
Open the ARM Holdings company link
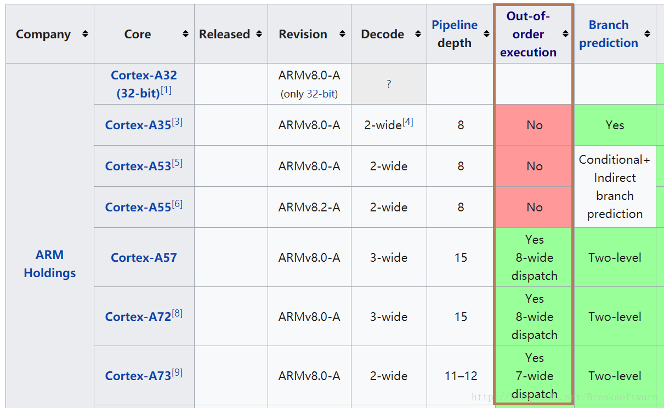[50, 263]
